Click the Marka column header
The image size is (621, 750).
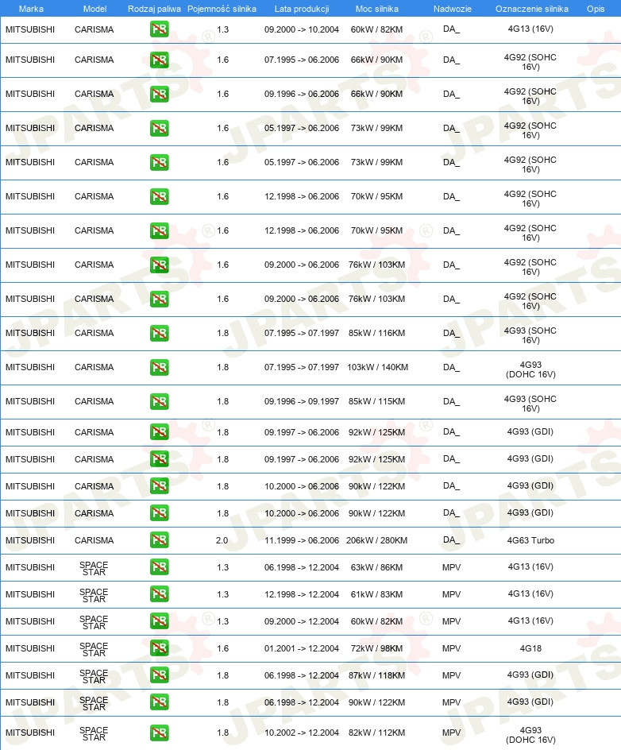(x=31, y=9)
